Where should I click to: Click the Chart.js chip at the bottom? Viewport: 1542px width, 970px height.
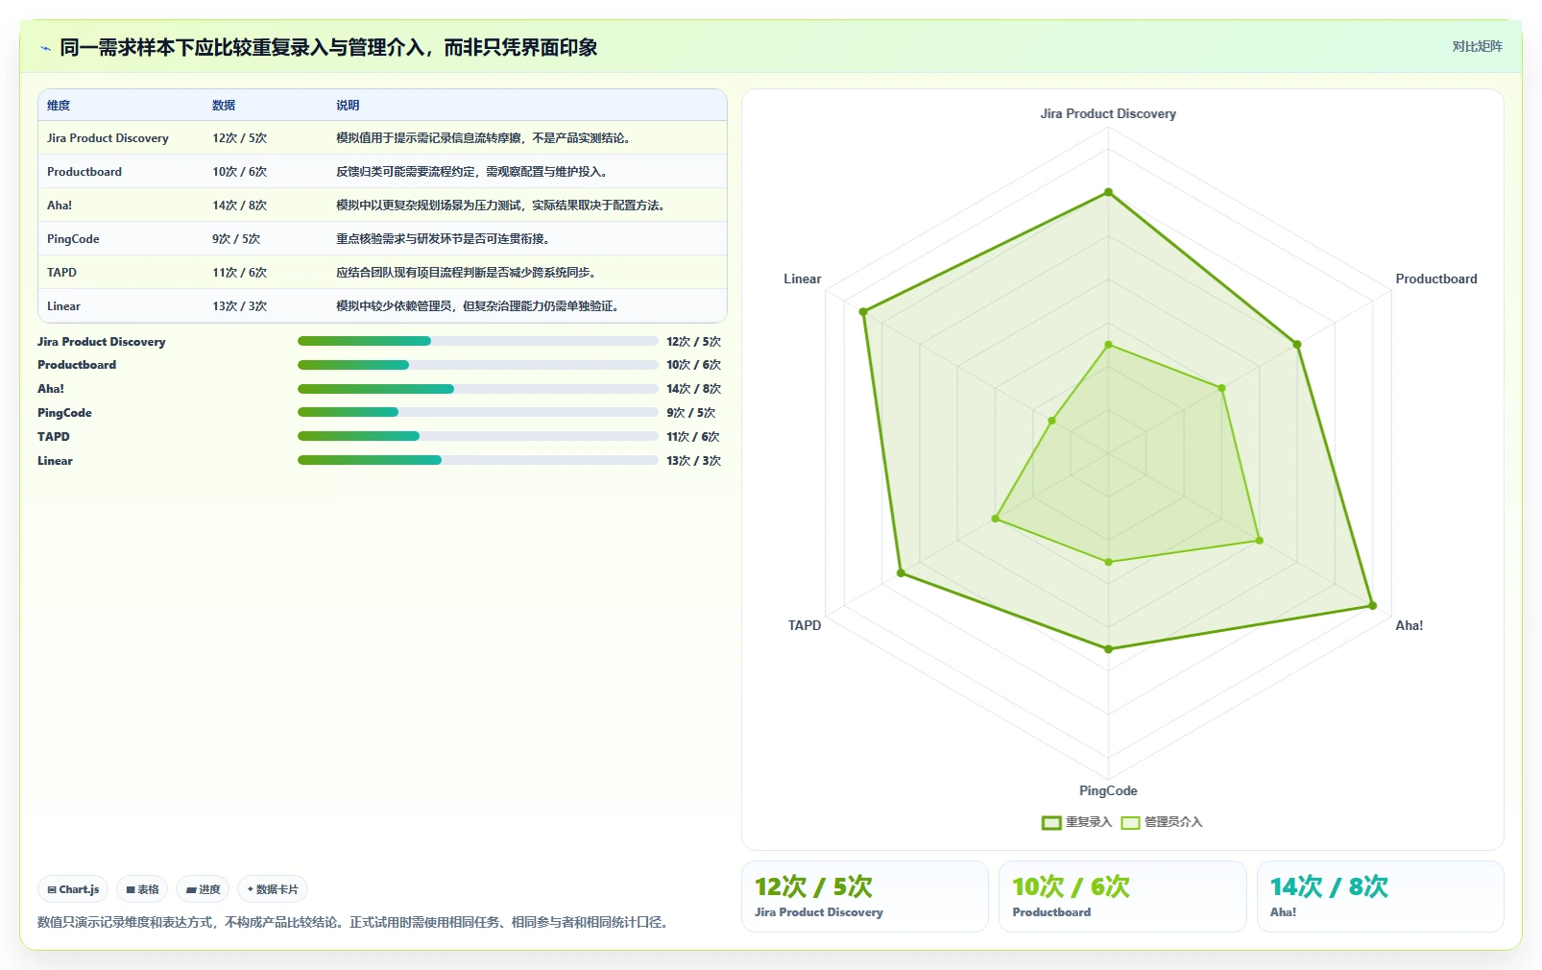click(x=73, y=889)
